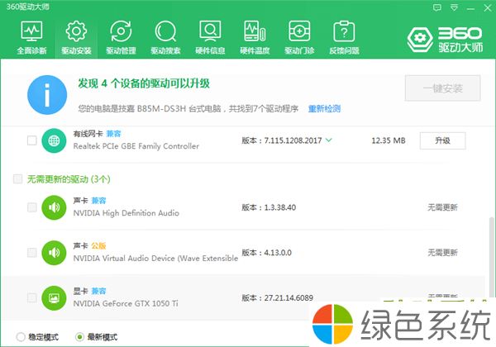
Task: Toggle the 无需更新的驱动 group checkbox
Action: tap(17, 179)
